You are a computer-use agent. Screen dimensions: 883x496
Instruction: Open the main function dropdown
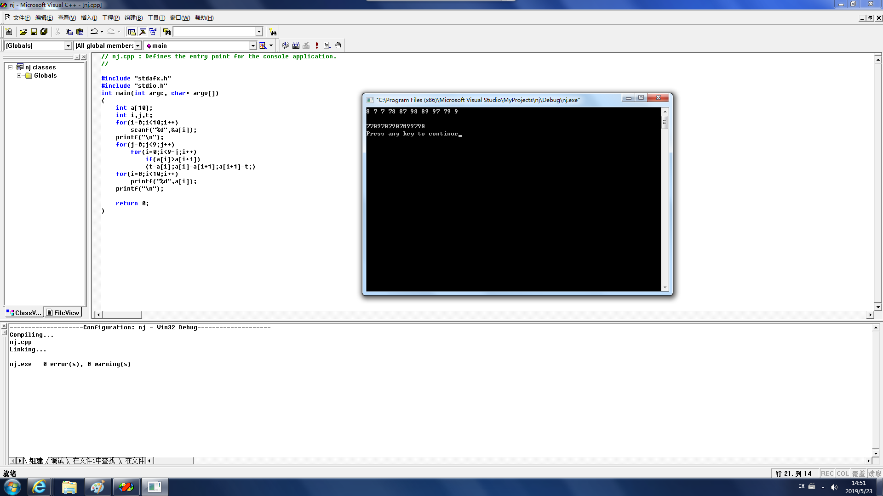click(x=253, y=45)
